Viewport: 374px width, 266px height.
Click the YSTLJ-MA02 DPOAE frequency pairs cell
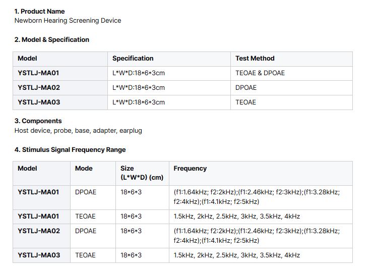(x=256, y=236)
